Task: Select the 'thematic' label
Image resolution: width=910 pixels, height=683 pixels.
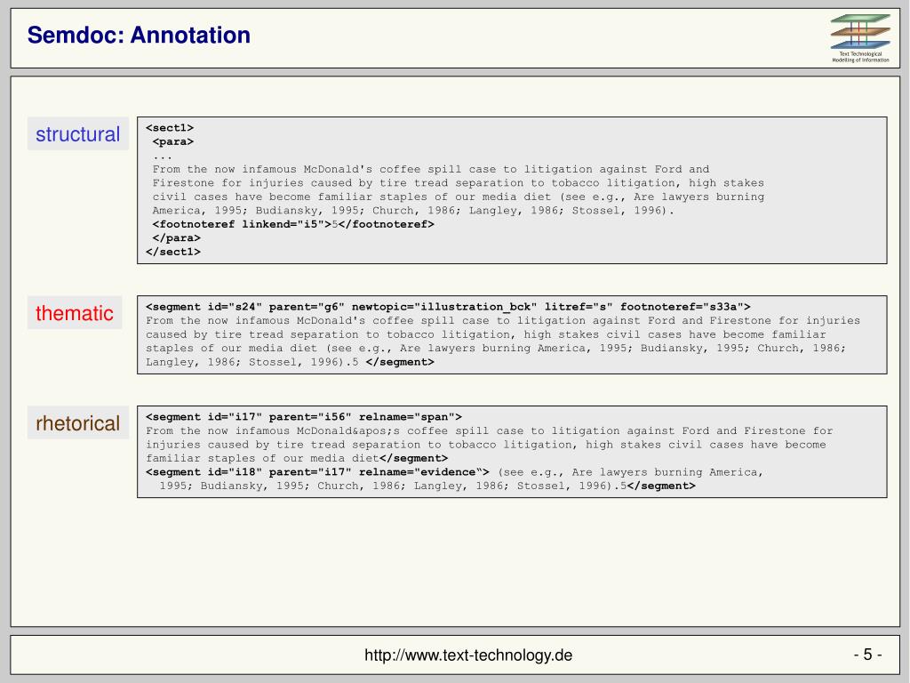Action: 75,313
